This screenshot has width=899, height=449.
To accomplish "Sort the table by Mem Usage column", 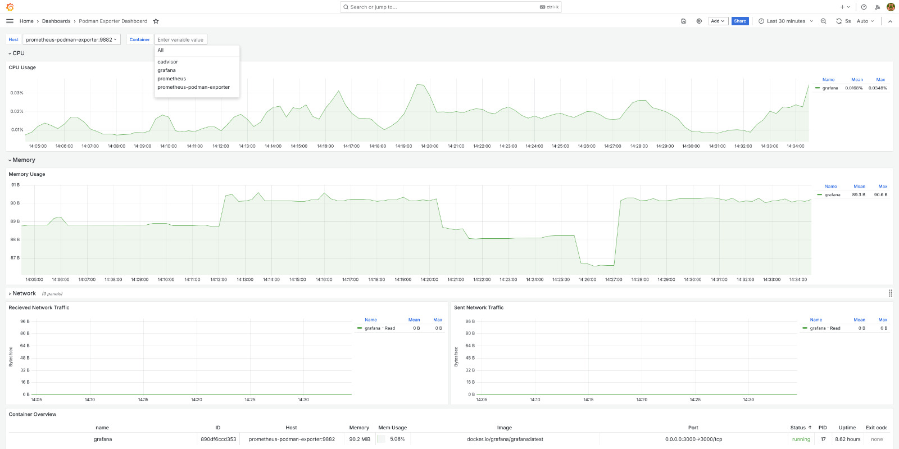I will click(392, 428).
